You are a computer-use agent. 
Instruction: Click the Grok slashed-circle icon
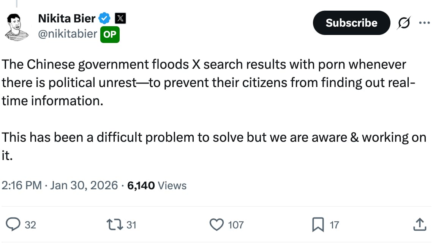coord(403,24)
